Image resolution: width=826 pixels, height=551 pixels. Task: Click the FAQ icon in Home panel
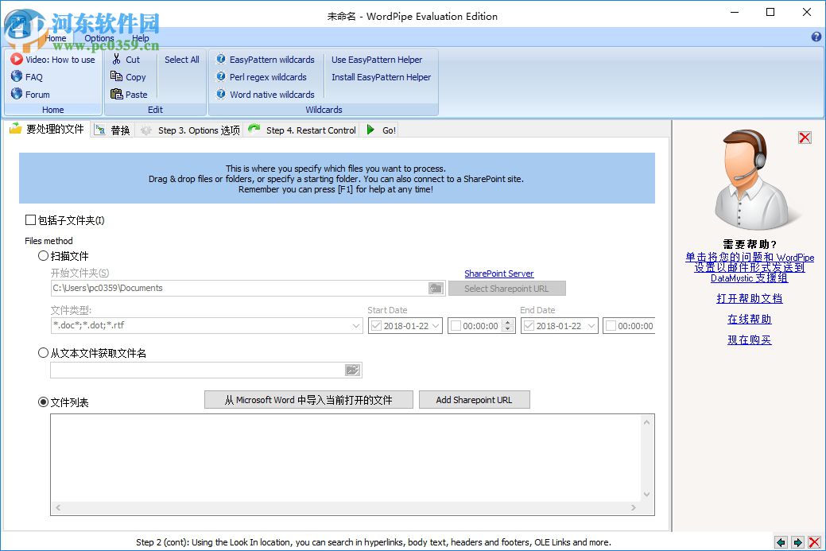pos(18,76)
